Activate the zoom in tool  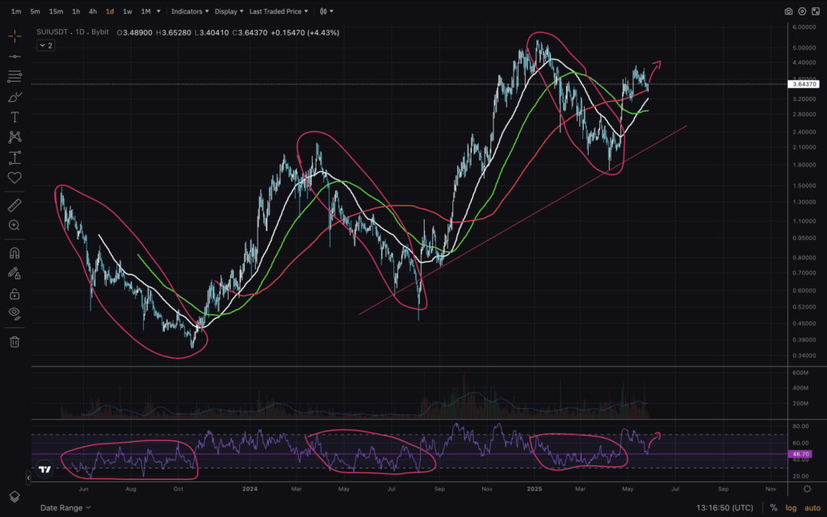pyautogui.click(x=15, y=225)
